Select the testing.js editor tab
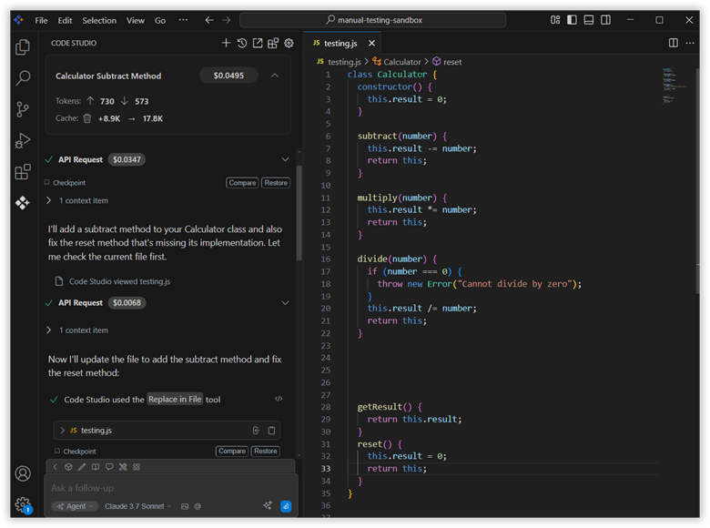710x528 pixels. pyautogui.click(x=339, y=43)
